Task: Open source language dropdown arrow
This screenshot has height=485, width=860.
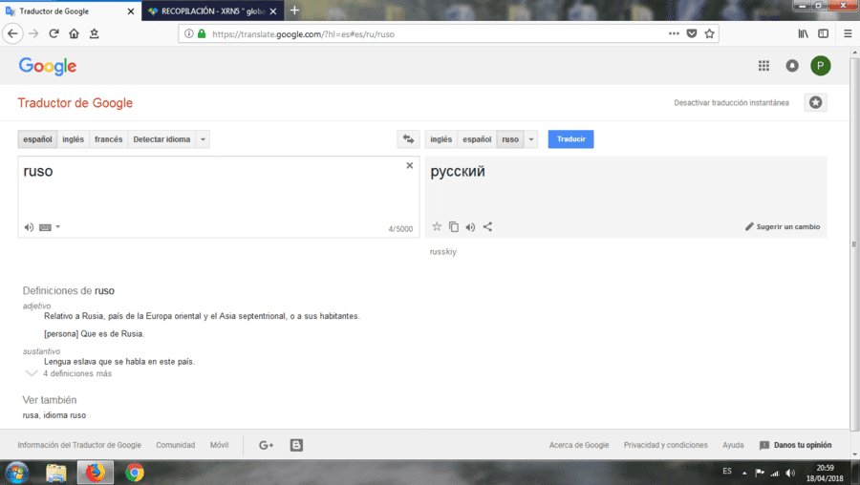Action: pos(203,139)
